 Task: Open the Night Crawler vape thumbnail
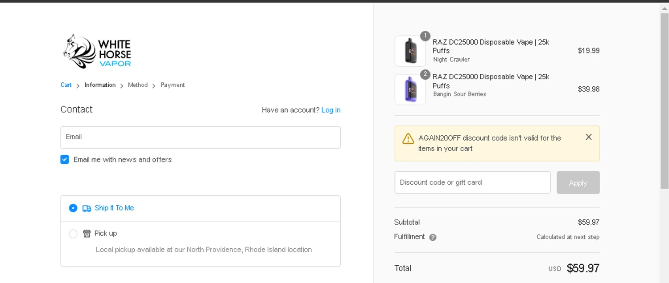tap(410, 51)
